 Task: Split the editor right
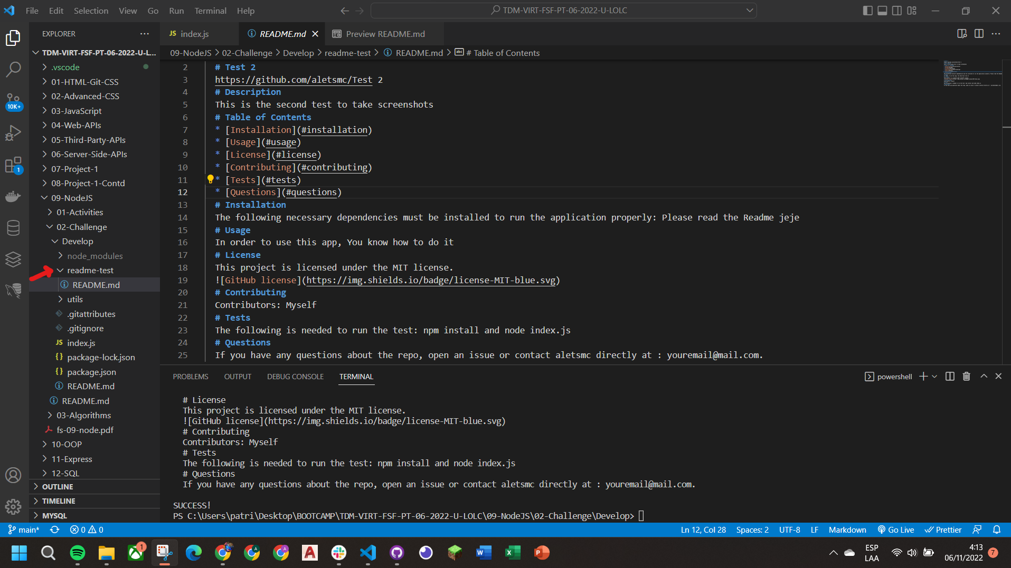click(x=979, y=34)
